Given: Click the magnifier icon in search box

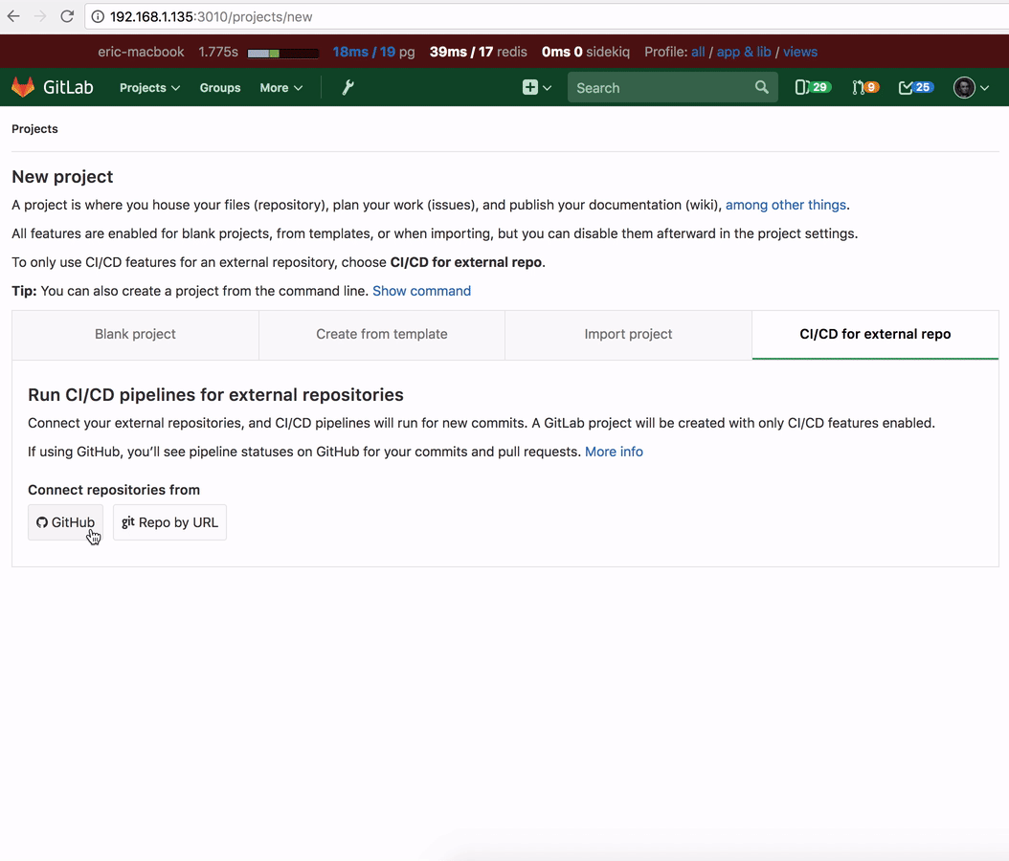Looking at the screenshot, I should [761, 87].
